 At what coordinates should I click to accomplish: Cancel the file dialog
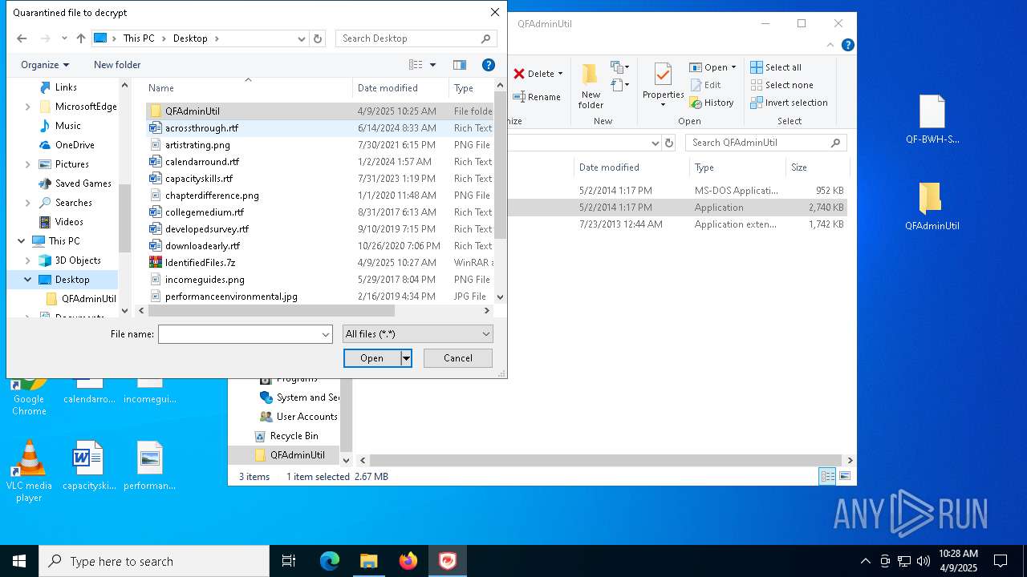pos(458,358)
